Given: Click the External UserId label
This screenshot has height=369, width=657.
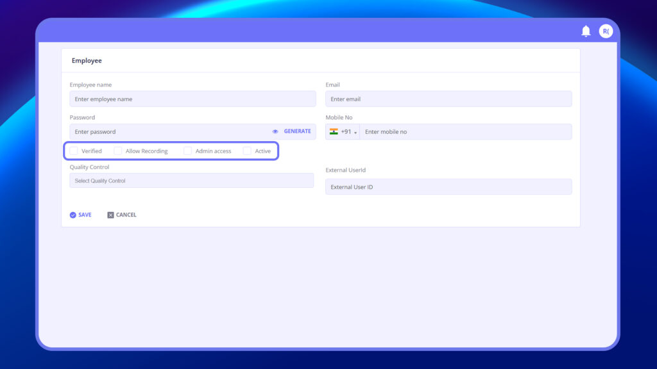Looking at the screenshot, I should [346, 170].
